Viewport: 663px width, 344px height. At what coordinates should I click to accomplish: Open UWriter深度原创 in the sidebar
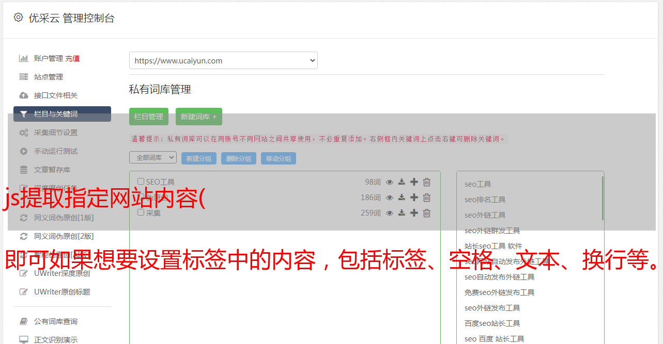click(x=62, y=273)
